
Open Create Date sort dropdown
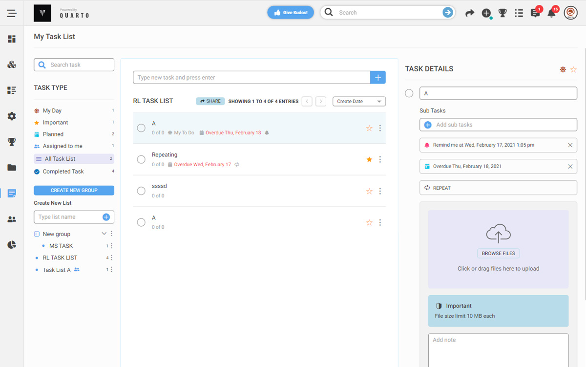[x=359, y=102]
